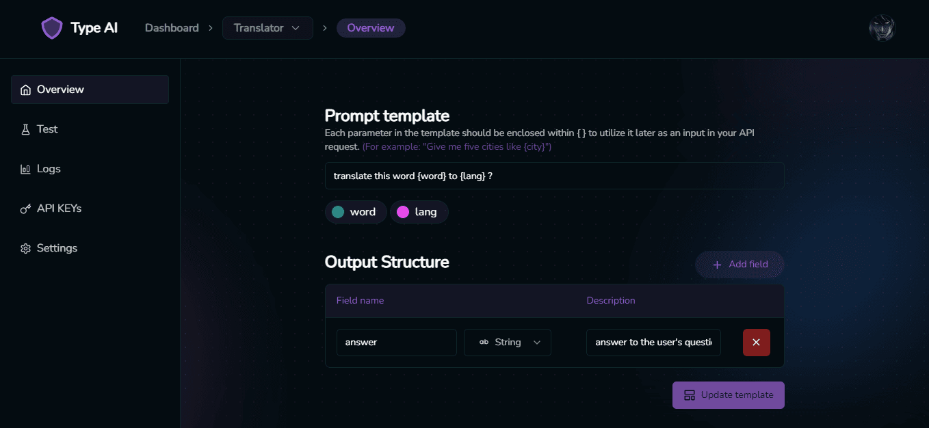Open the String type dropdown
Screen dimensions: 929x428
508,343
